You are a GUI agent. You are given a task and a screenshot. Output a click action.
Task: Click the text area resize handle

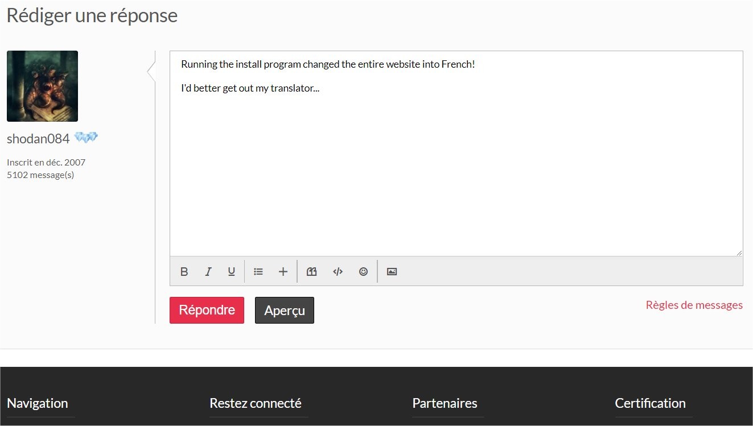739,253
